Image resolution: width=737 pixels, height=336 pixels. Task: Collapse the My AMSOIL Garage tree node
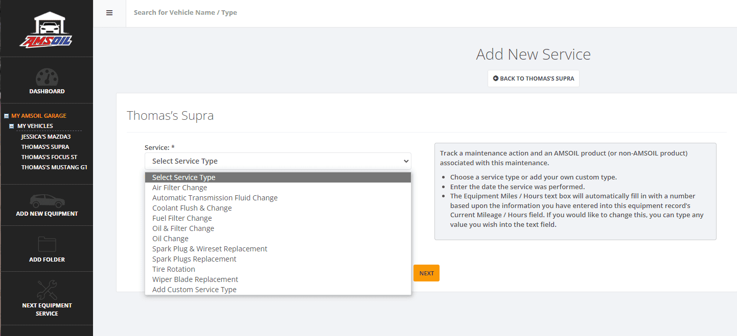click(6, 116)
